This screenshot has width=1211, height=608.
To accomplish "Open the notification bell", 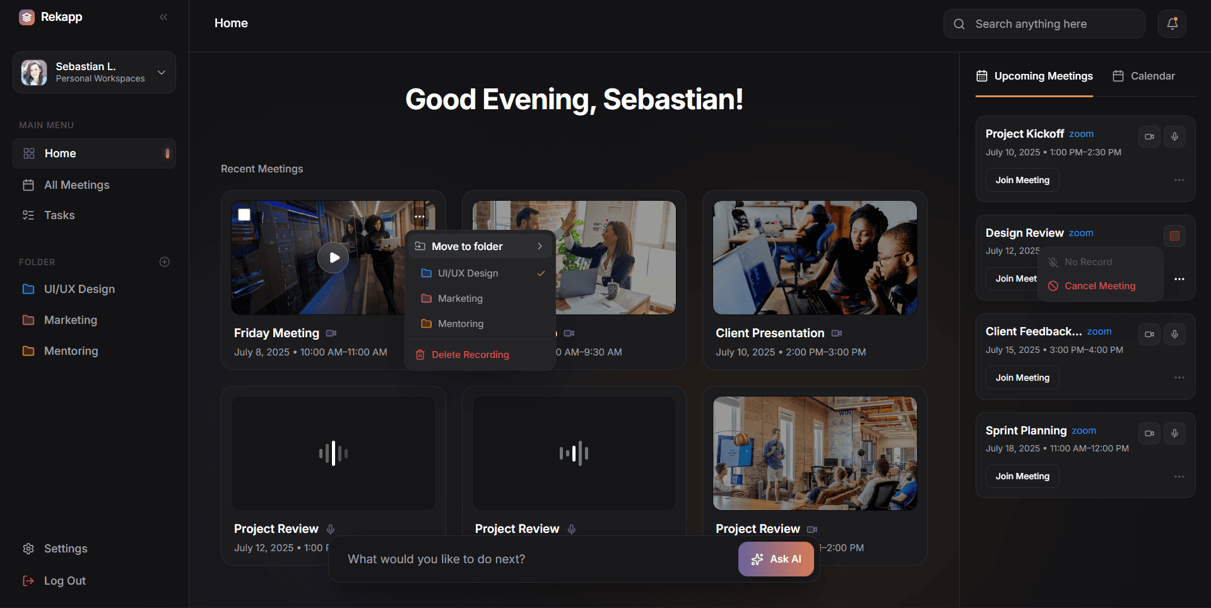I will coord(1171,23).
